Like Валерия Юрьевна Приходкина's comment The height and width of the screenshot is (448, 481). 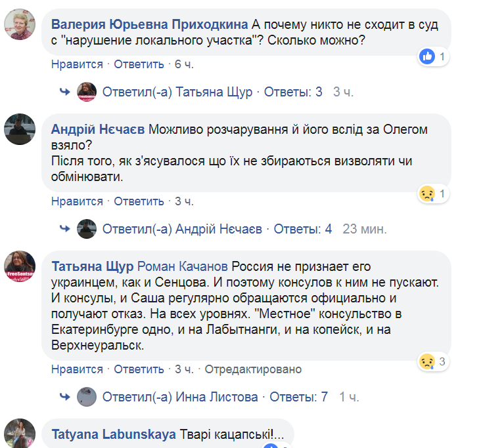point(77,64)
